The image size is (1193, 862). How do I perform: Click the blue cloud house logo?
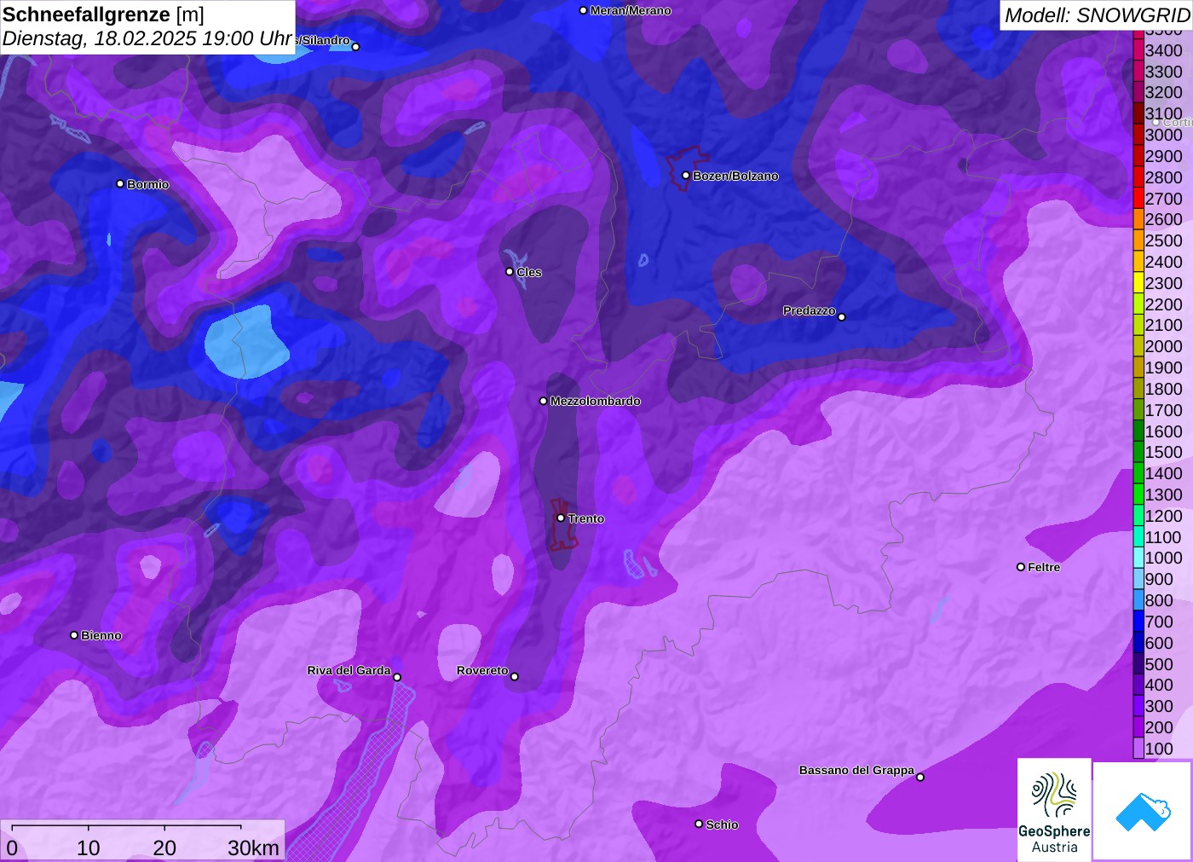click(1143, 811)
